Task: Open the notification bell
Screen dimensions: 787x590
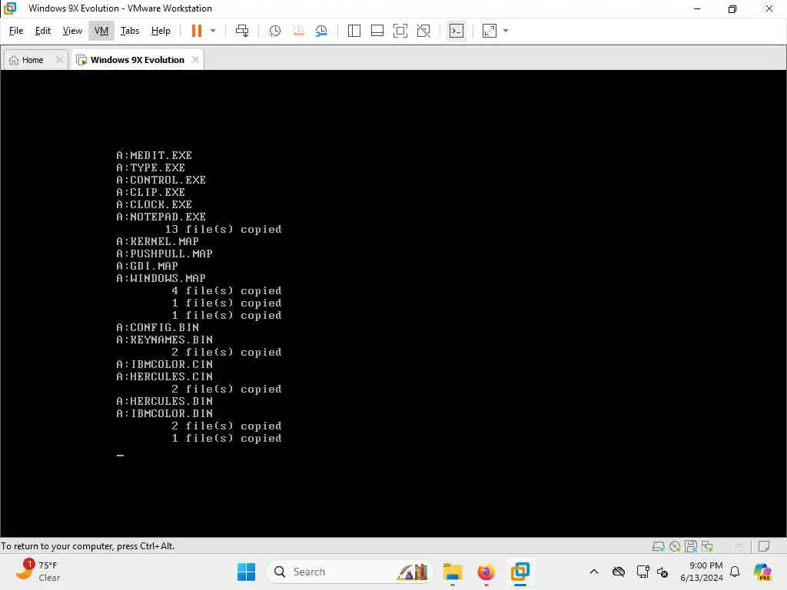Action: (735, 572)
